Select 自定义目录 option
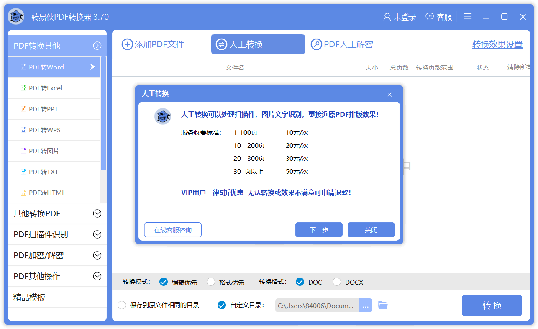 [222, 305]
